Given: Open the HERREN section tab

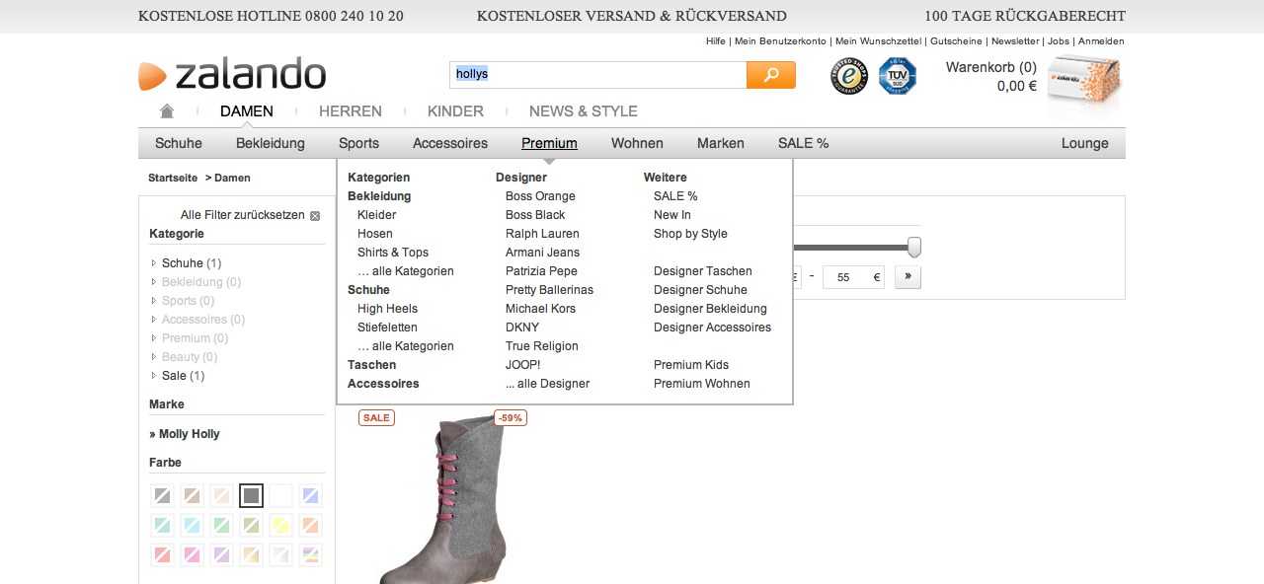Looking at the screenshot, I should click(x=350, y=111).
